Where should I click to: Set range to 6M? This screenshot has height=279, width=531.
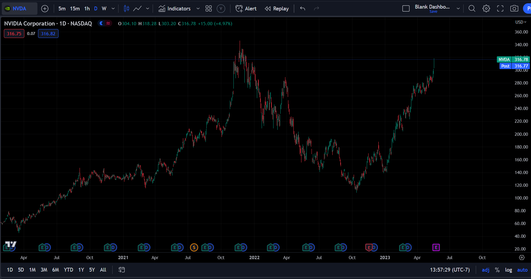point(56,270)
